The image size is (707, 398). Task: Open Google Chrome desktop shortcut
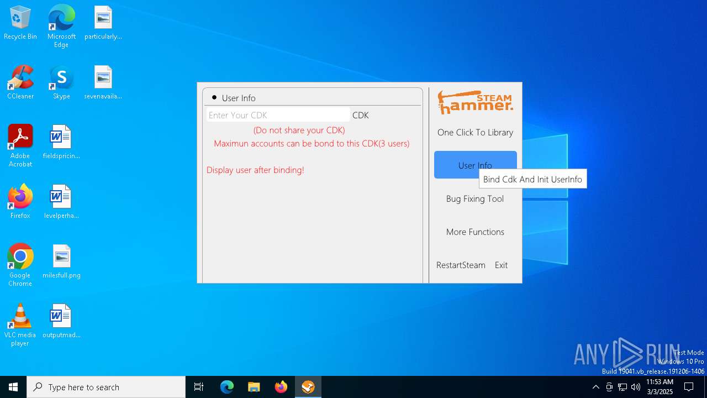(20, 265)
